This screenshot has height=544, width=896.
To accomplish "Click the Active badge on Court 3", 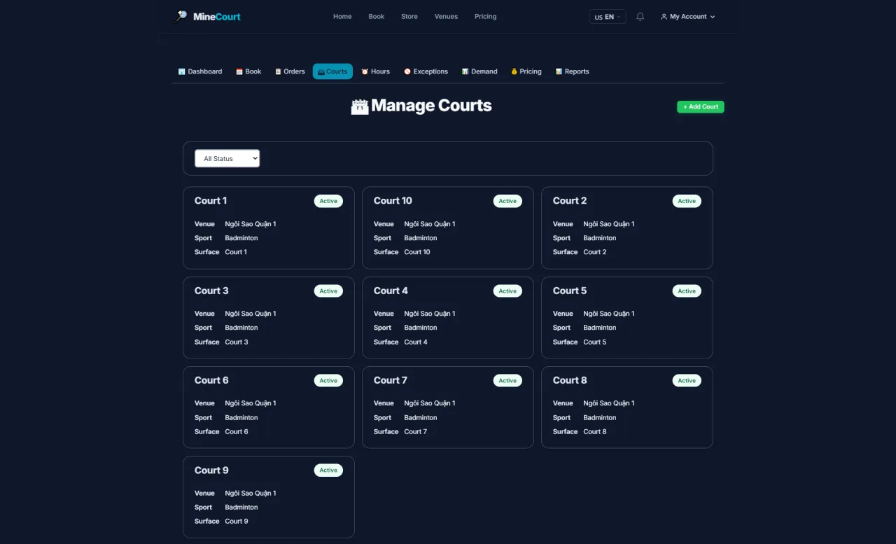I will 328,291.
